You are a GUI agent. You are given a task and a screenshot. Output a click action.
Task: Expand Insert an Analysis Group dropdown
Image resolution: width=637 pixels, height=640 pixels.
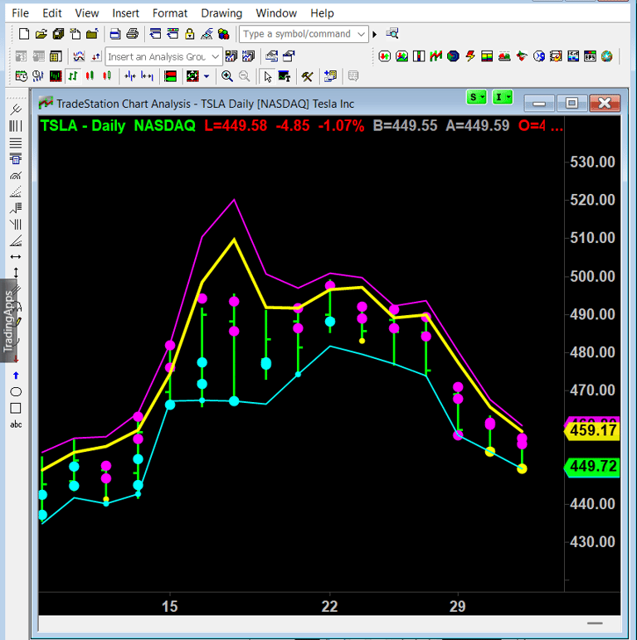coord(215,56)
